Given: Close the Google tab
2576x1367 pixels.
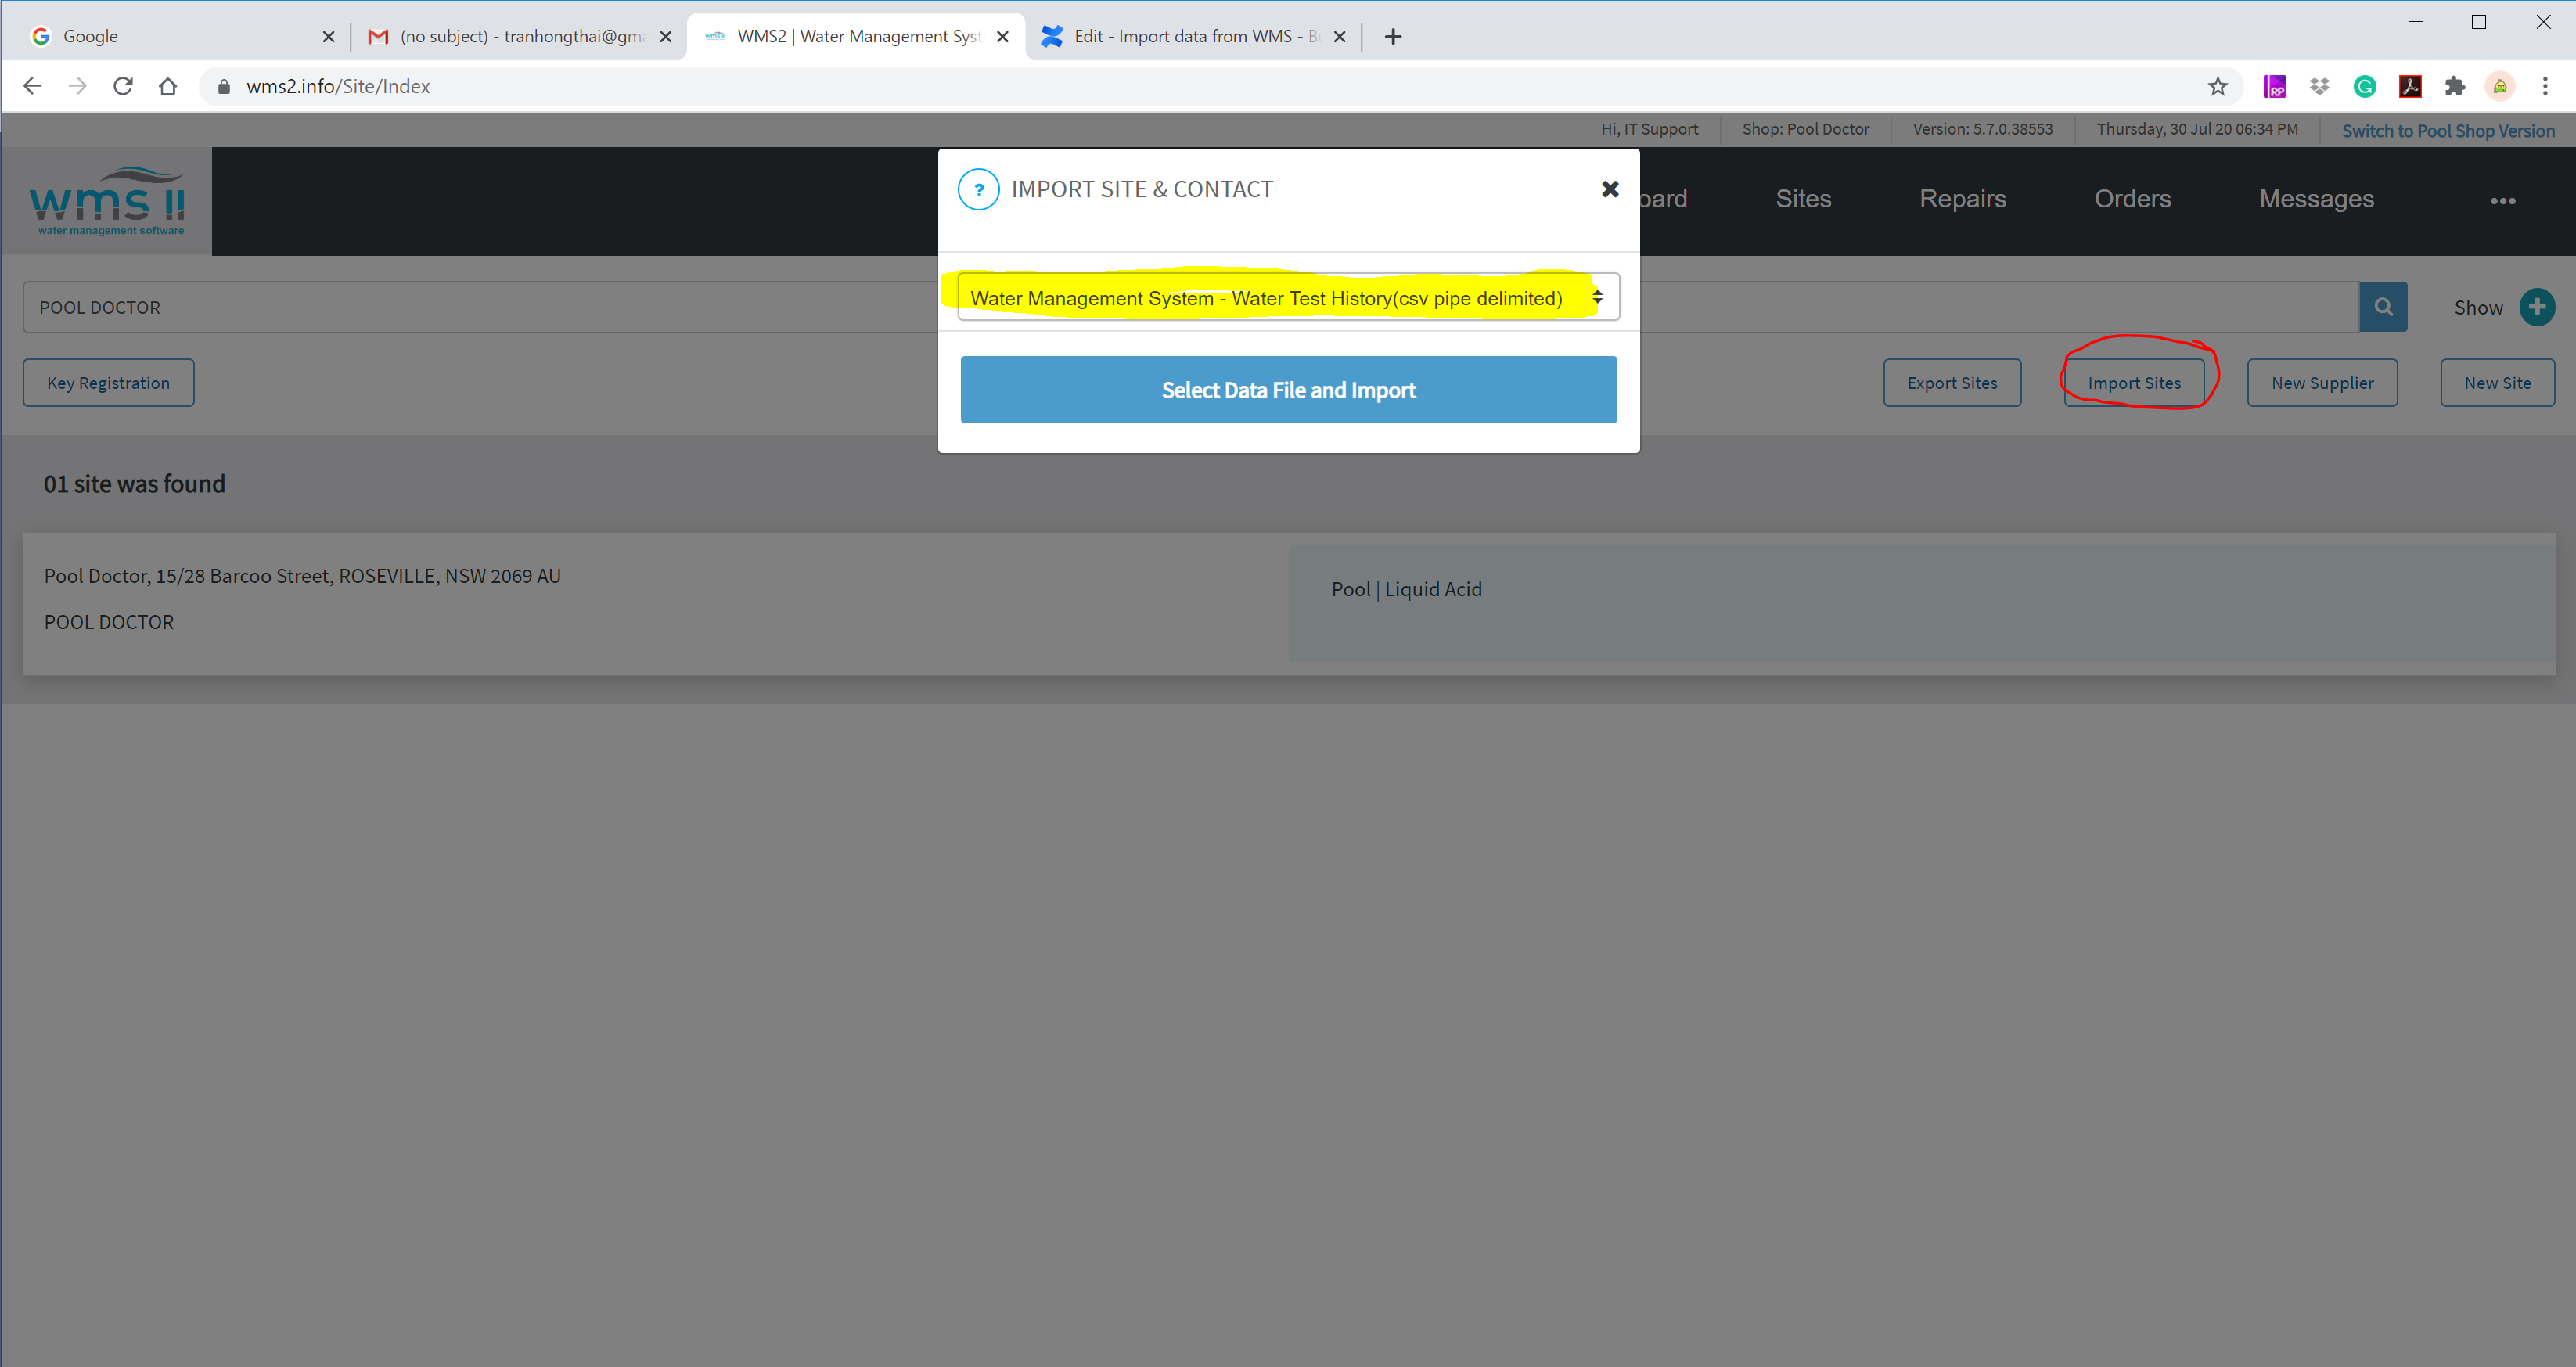Looking at the screenshot, I should pyautogui.click(x=328, y=36).
